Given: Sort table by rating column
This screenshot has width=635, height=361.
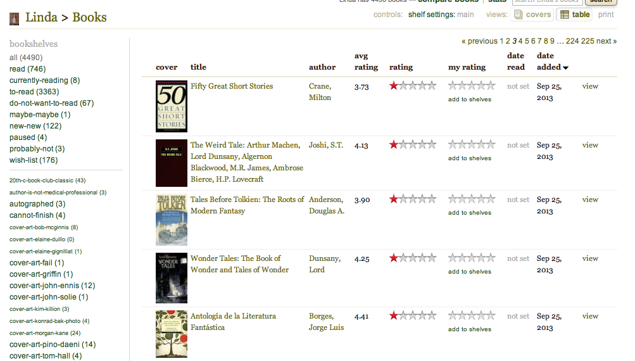Looking at the screenshot, I should click(x=401, y=67).
